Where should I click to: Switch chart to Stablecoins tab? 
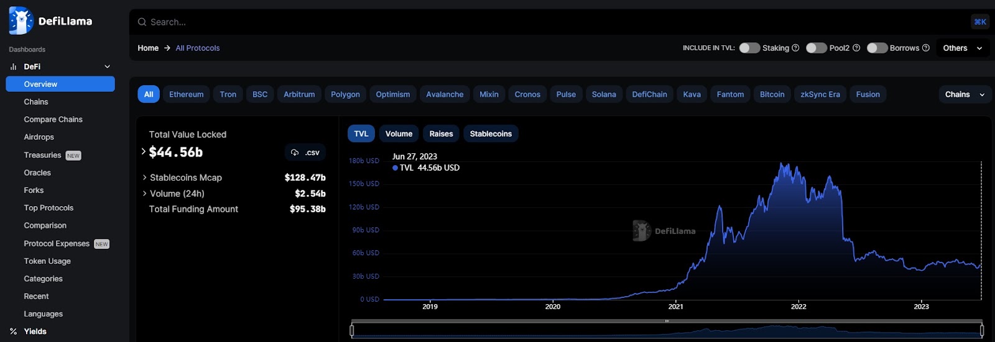coord(491,133)
